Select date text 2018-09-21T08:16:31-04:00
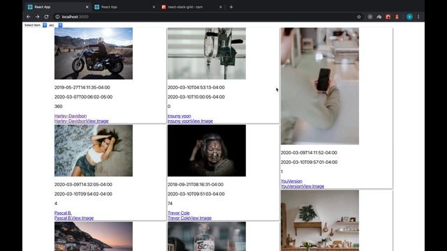 pos(196,184)
